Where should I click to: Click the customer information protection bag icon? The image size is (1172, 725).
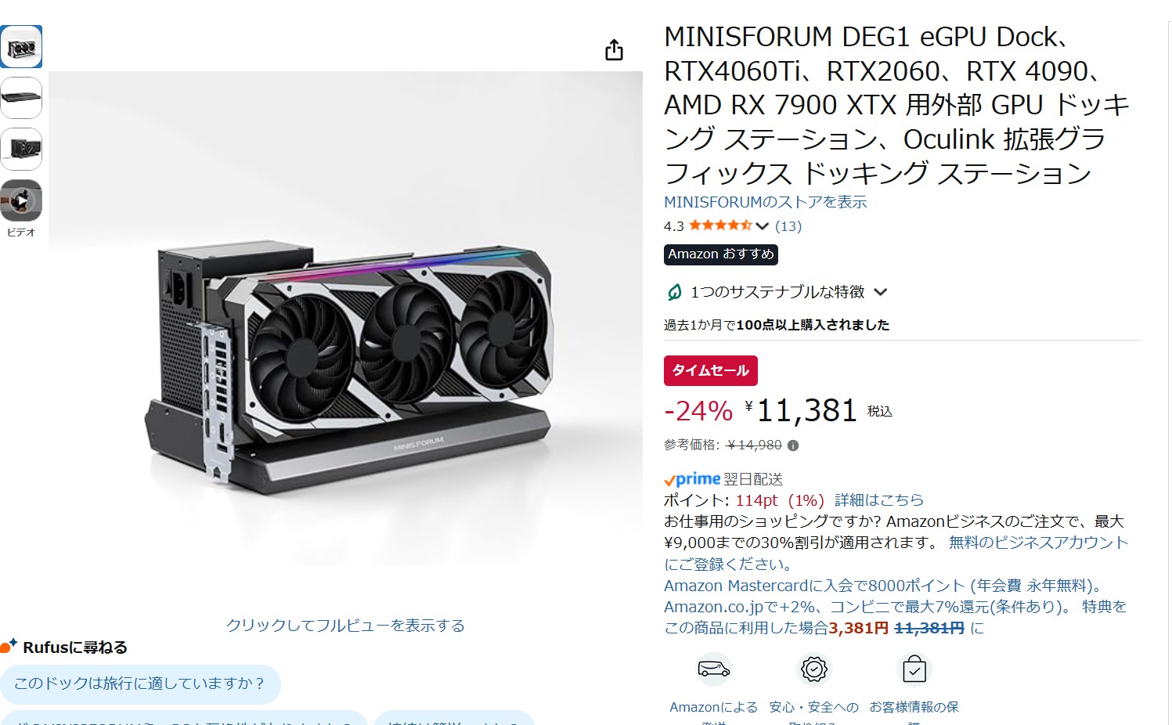(x=914, y=669)
